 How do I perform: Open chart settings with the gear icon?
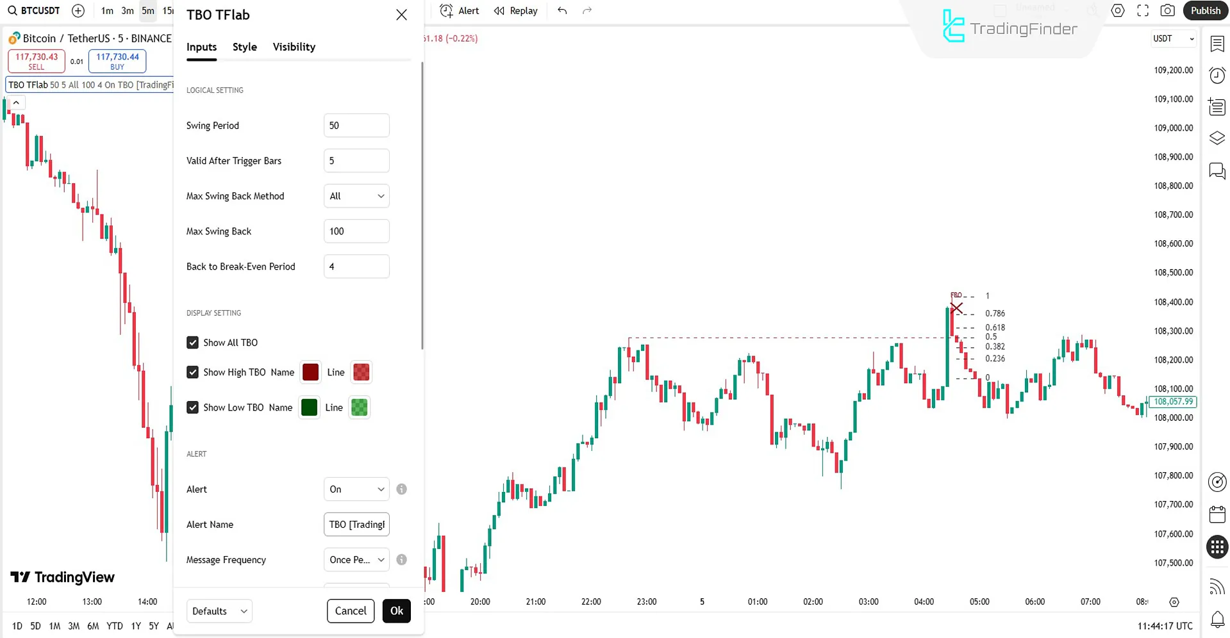(x=1117, y=10)
